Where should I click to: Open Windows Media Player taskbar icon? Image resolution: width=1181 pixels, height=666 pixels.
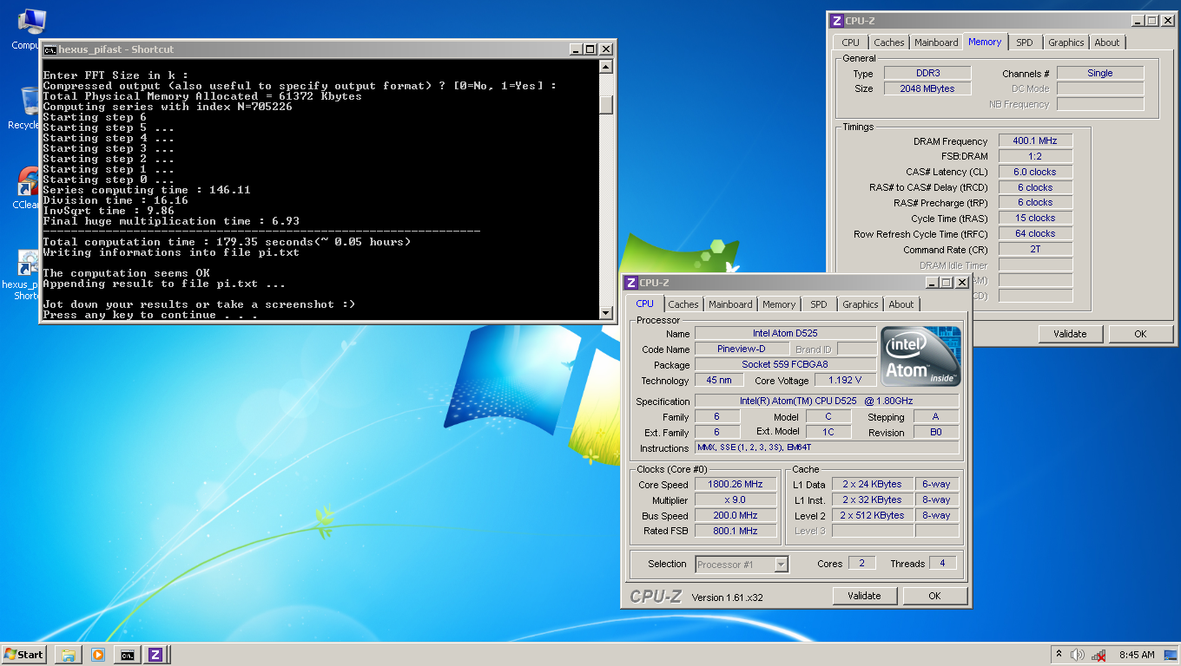point(97,655)
